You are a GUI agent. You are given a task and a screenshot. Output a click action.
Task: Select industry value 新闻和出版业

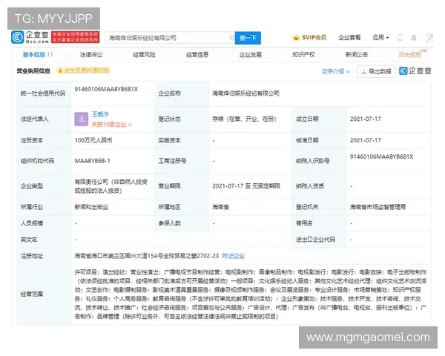point(91,207)
